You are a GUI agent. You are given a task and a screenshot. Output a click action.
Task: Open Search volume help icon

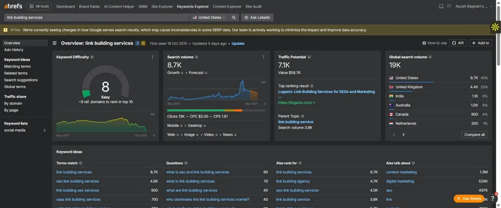coord(196,57)
